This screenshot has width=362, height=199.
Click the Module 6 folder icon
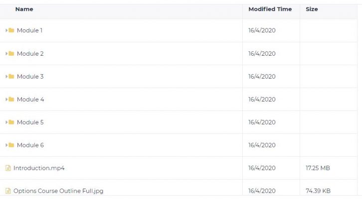[x=11, y=145]
